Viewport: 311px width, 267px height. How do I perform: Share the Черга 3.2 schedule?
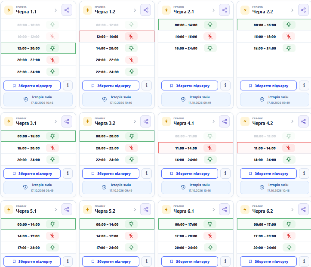146,121
